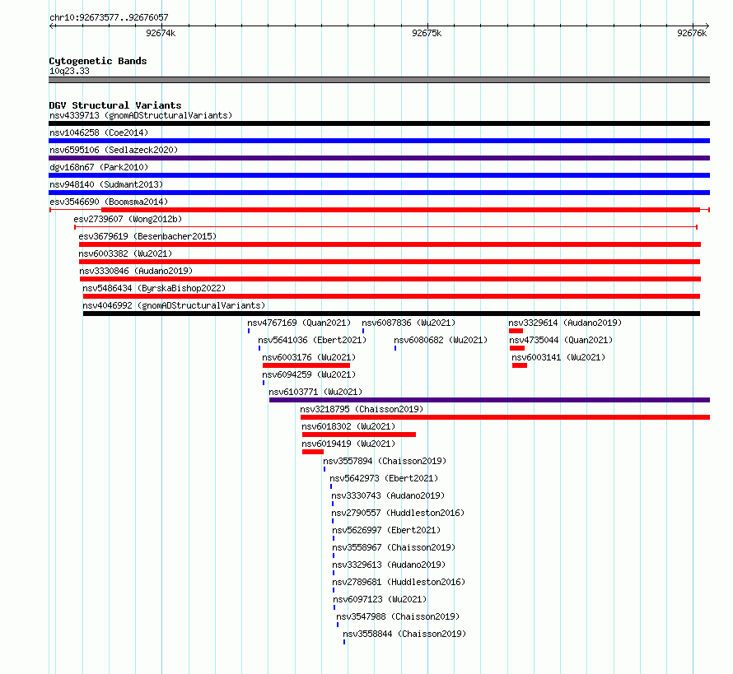
Task: Select esv3546690 (Boomsma2014) label
Action: tap(109, 202)
